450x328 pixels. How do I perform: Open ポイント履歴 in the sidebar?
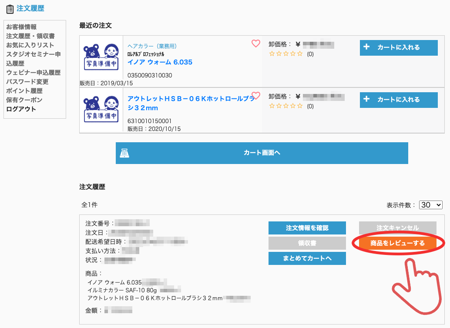click(x=24, y=91)
